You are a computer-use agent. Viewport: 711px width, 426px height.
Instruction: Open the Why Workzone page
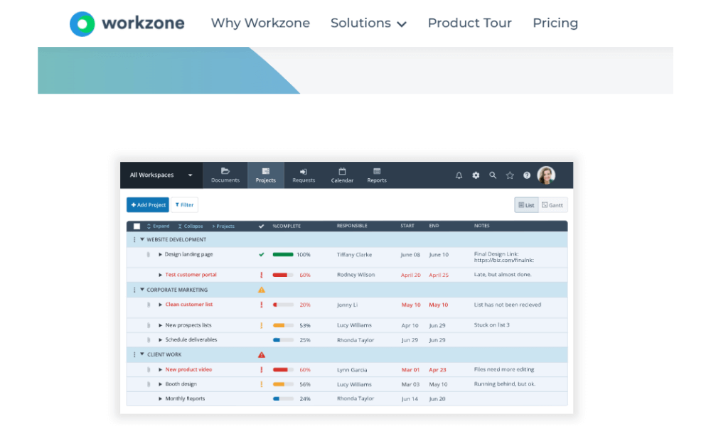click(260, 23)
